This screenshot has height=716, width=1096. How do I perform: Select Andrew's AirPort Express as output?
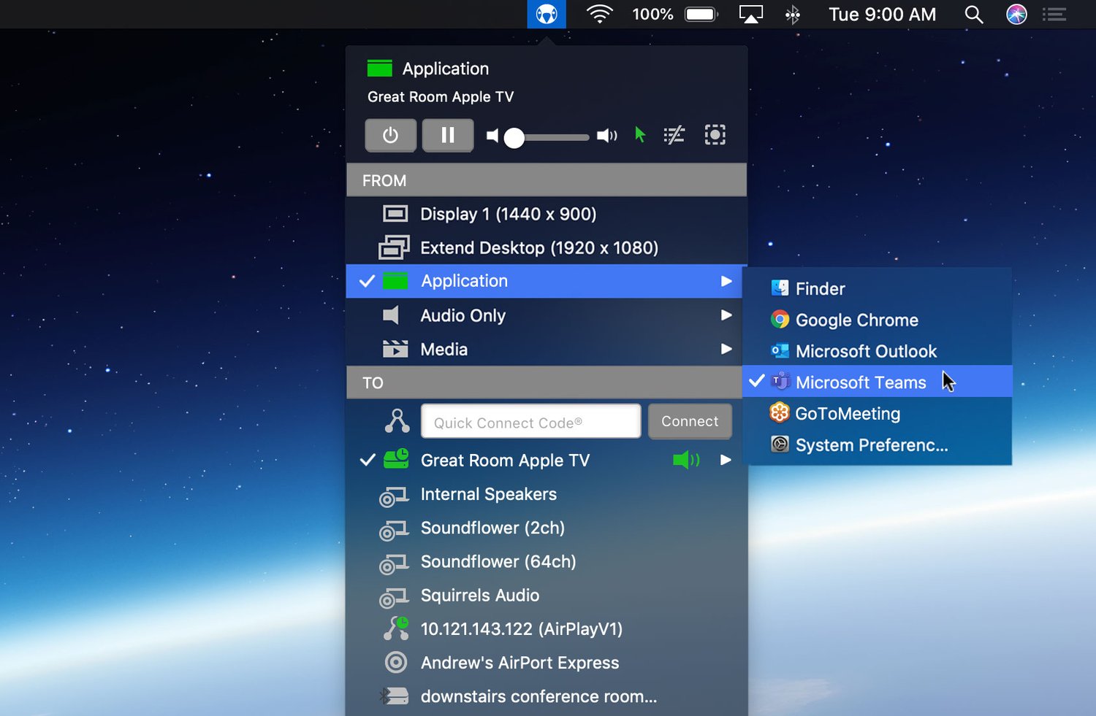(520, 663)
